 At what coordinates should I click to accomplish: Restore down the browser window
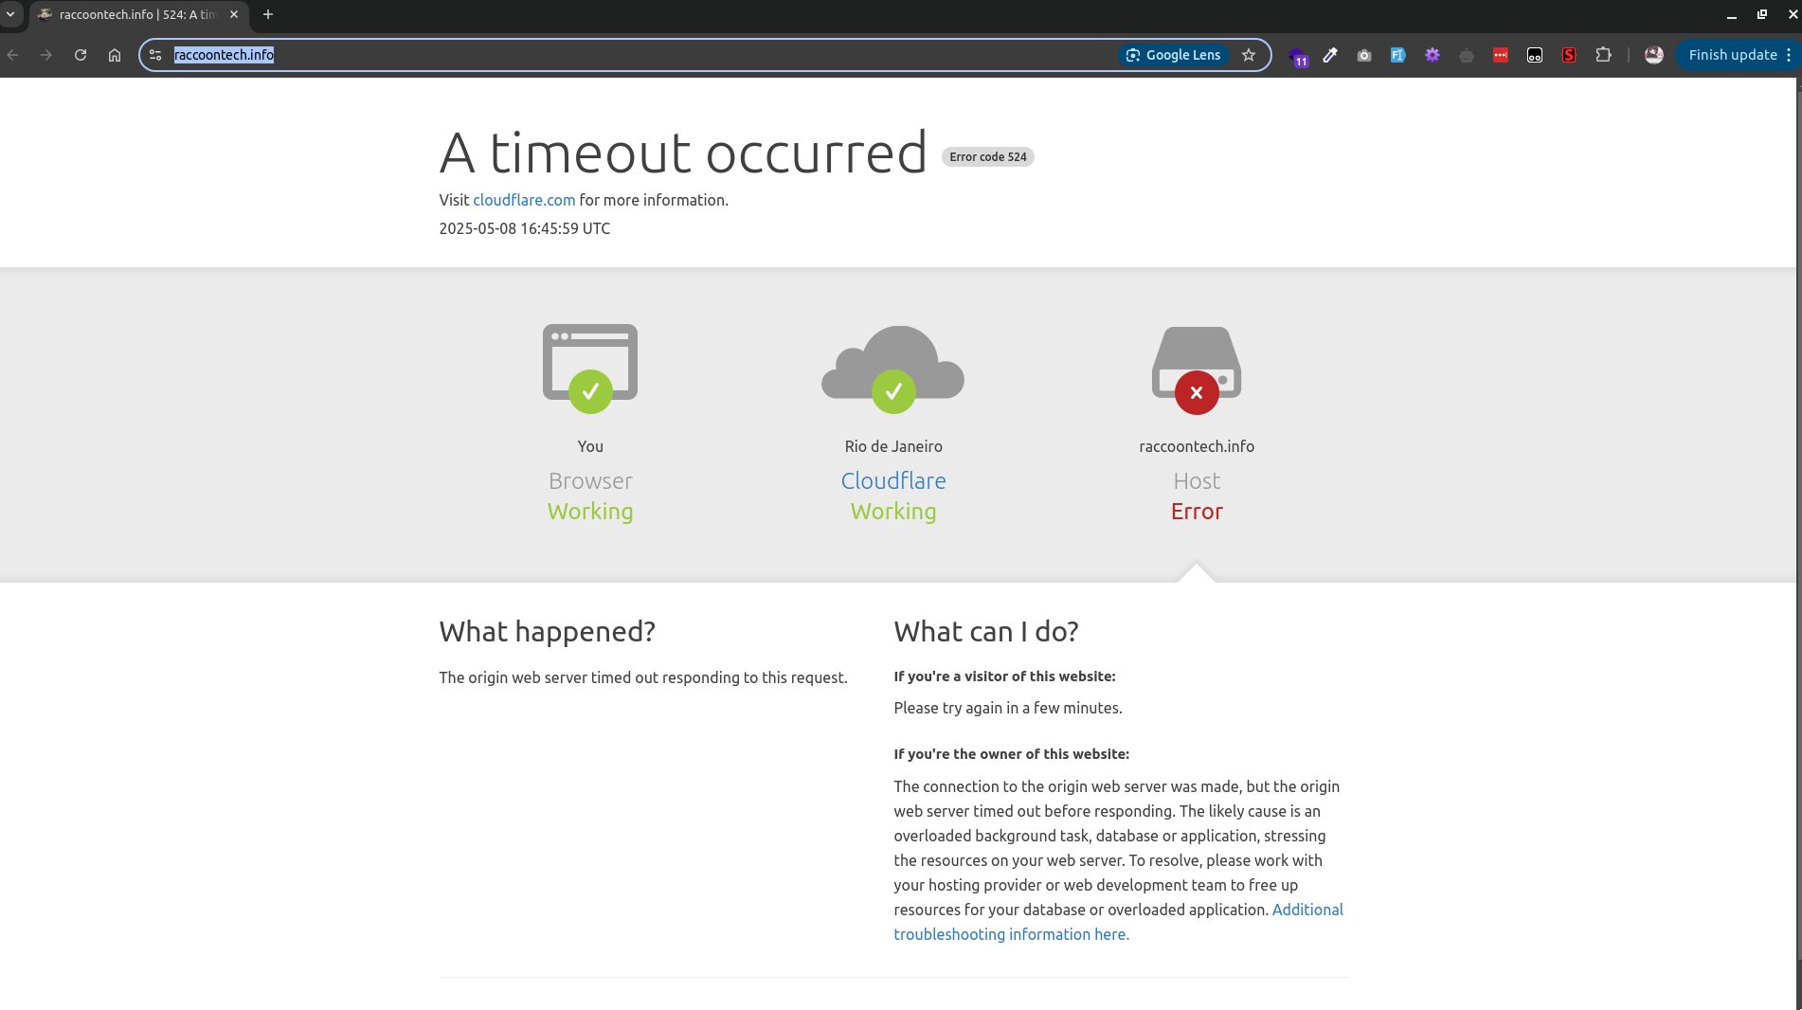1762,15
